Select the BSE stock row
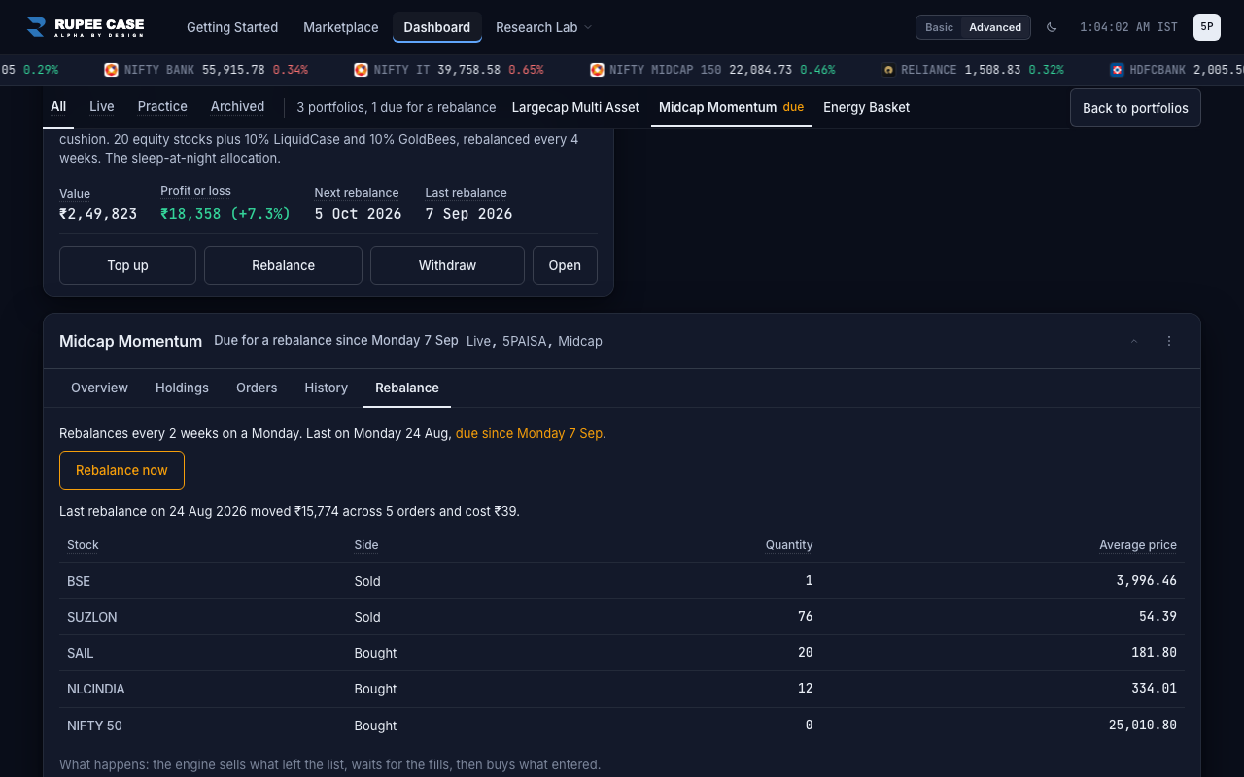 (622, 581)
